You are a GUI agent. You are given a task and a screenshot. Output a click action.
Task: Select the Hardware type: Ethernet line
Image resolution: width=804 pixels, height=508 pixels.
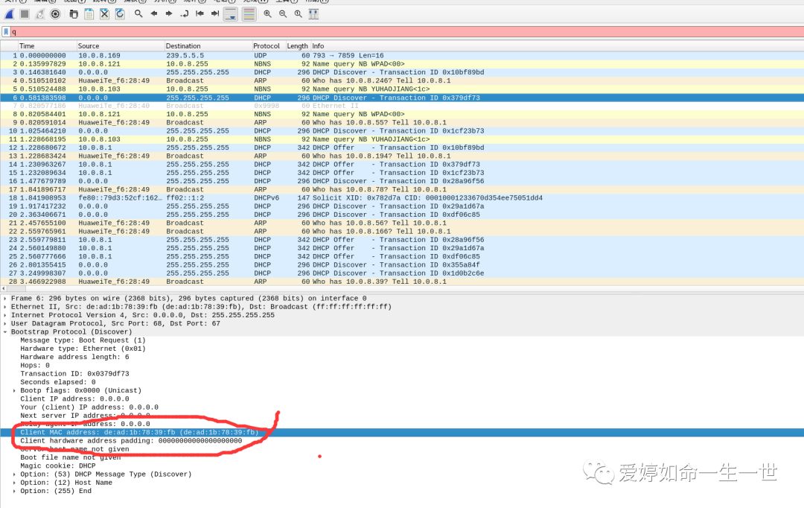83,349
